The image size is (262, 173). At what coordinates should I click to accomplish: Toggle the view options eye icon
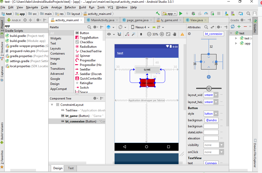tap(109, 34)
